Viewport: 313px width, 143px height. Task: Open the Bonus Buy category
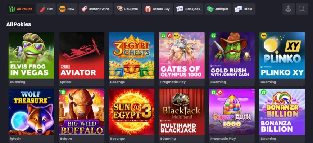157,9
